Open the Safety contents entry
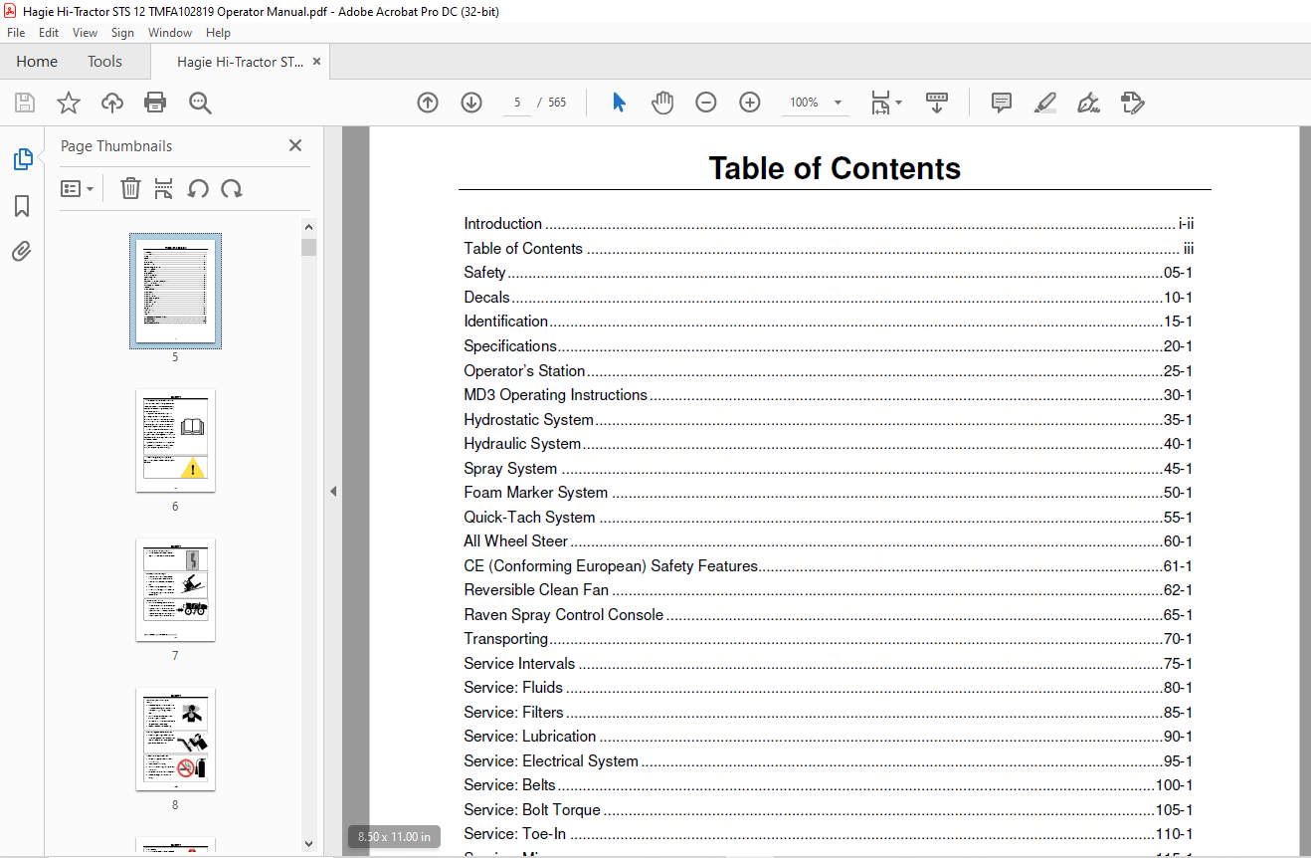The width and height of the screenshot is (1311, 858). [828, 273]
